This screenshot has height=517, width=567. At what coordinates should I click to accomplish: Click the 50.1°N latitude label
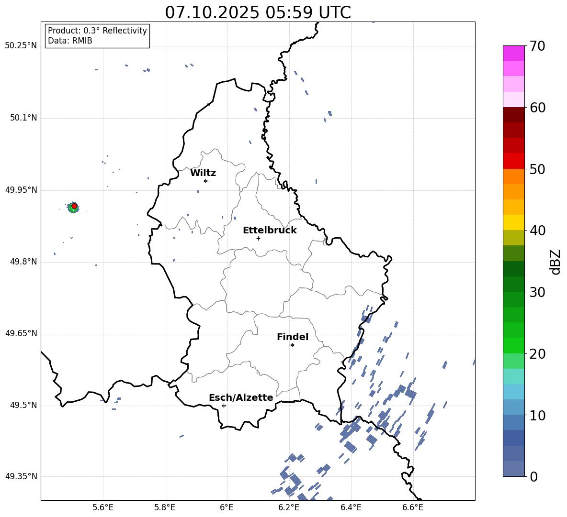23,118
